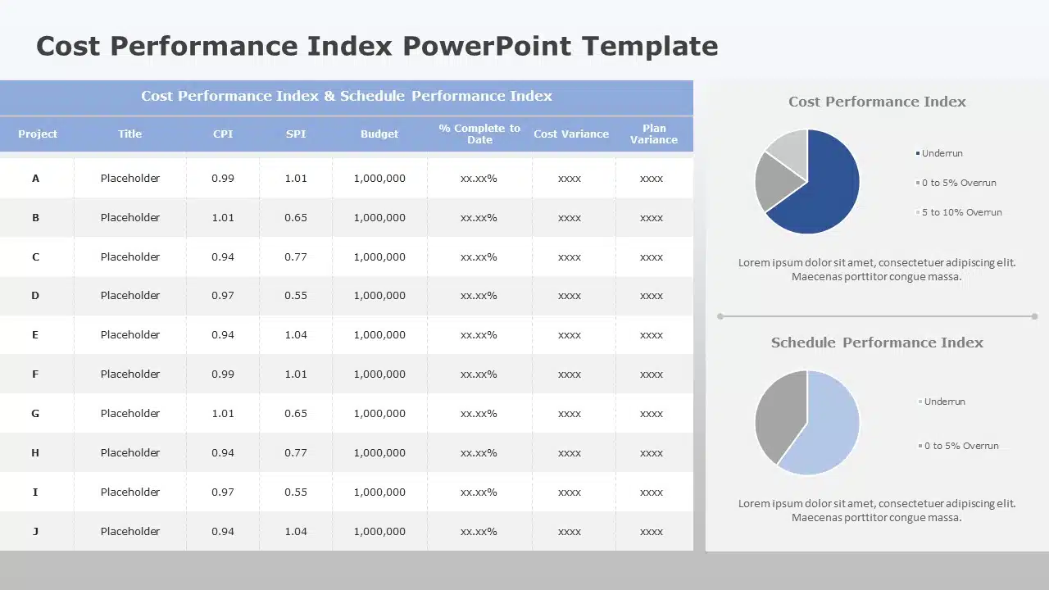Click the dark blue Underrun legend marker in CPI chart

[x=918, y=153]
